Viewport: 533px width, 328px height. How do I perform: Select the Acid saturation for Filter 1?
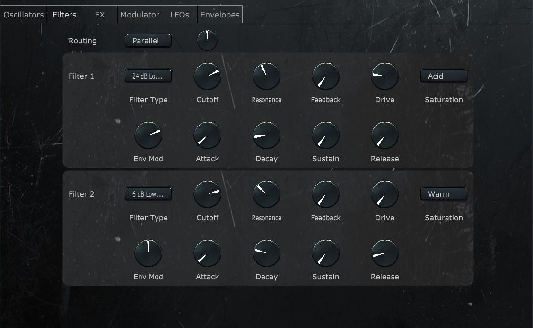point(443,76)
